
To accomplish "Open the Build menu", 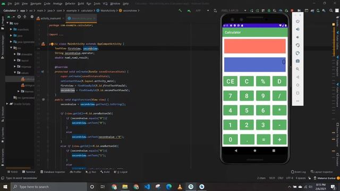I will coord(81,4).
